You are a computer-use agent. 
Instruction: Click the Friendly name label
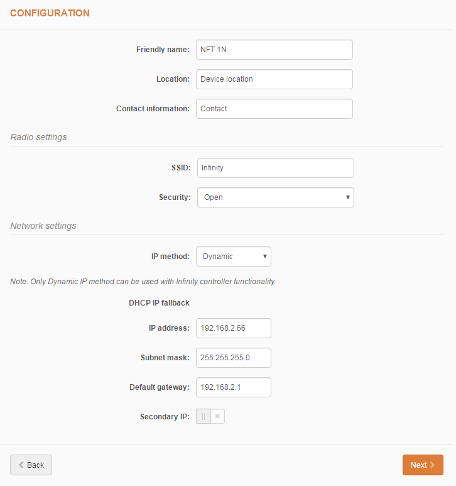(163, 50)
